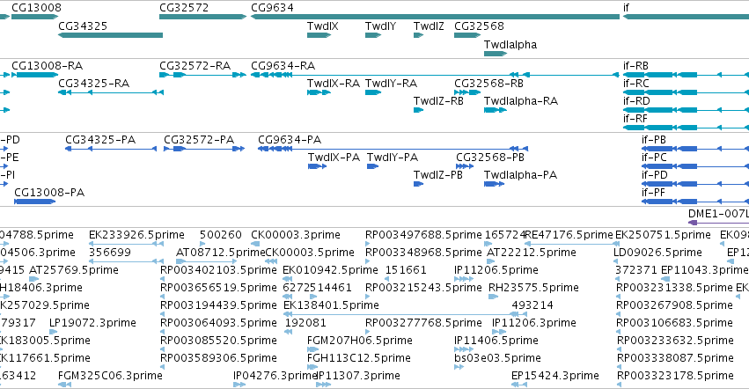Screen dimensions: 749x389
Task: Click EST IP11206.5prime
Action: tap(496, 270)
